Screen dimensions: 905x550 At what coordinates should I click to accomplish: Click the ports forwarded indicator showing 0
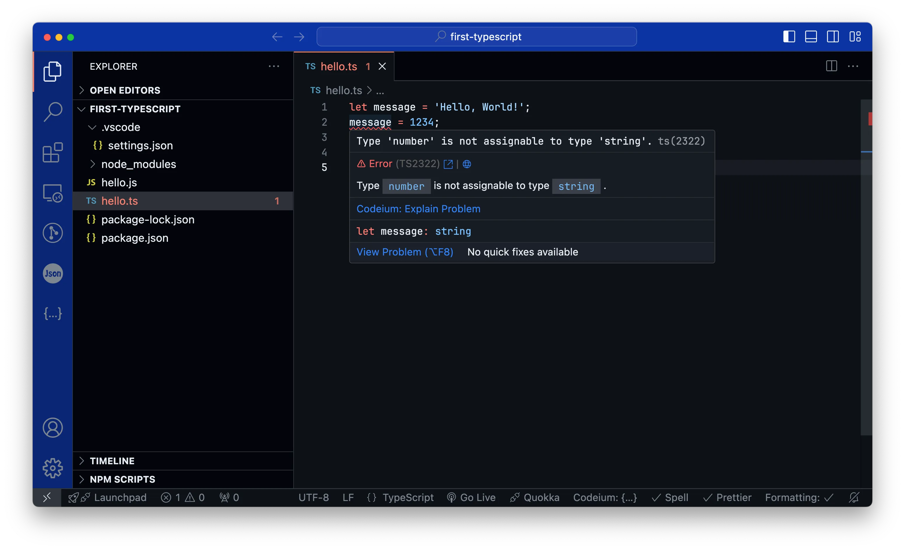(x=229, y=498)
